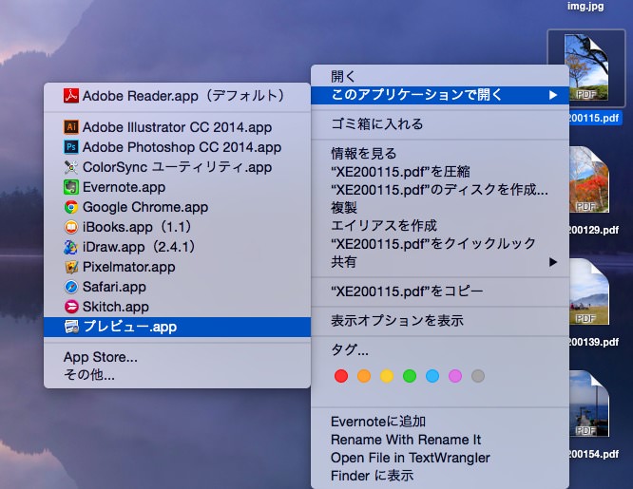Viewport: 633px width, 489px height.
Task: Choose "XE200115.pdf"を圧縮 menu entry
Action: (440, 172)
